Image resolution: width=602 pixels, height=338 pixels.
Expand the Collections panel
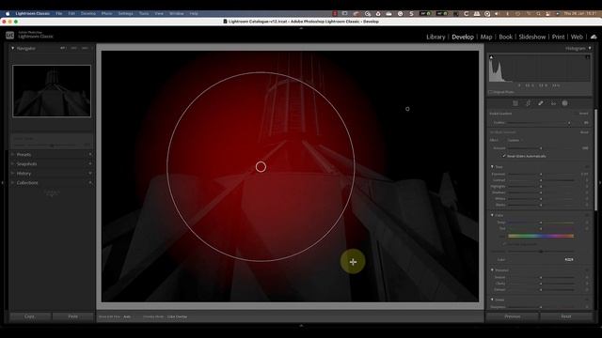(12, 183)
